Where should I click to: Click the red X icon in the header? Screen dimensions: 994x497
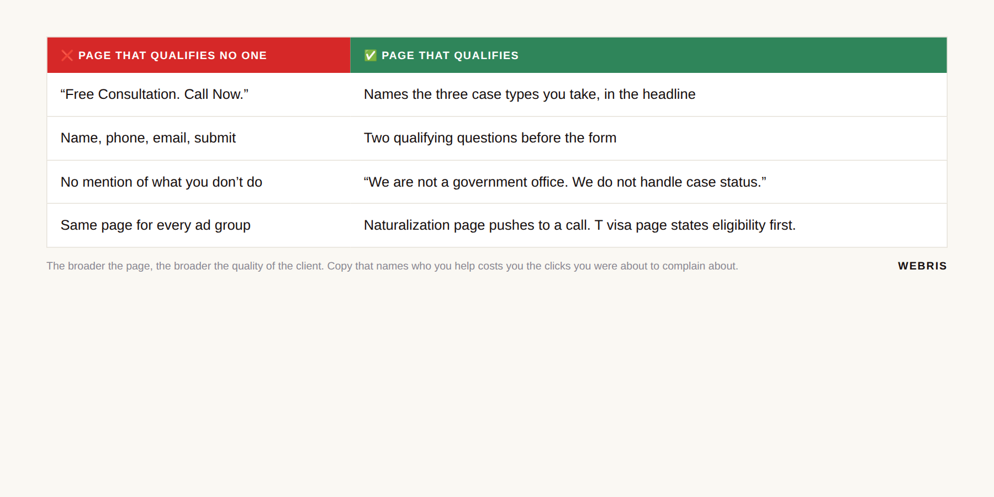pyautogui.click(x=67, y=55)
